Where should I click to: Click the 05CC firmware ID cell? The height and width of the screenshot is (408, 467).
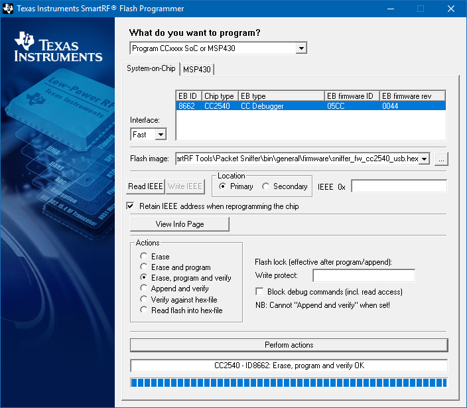coord(336,106)
